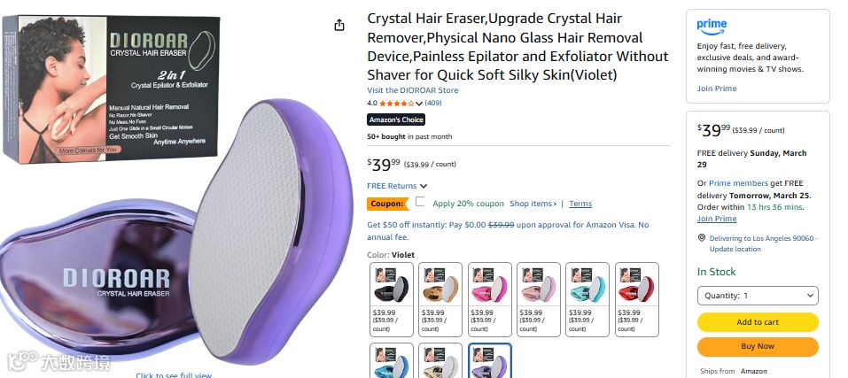
Task: Click the orange Coupon label badge
Action: point(387,204)
